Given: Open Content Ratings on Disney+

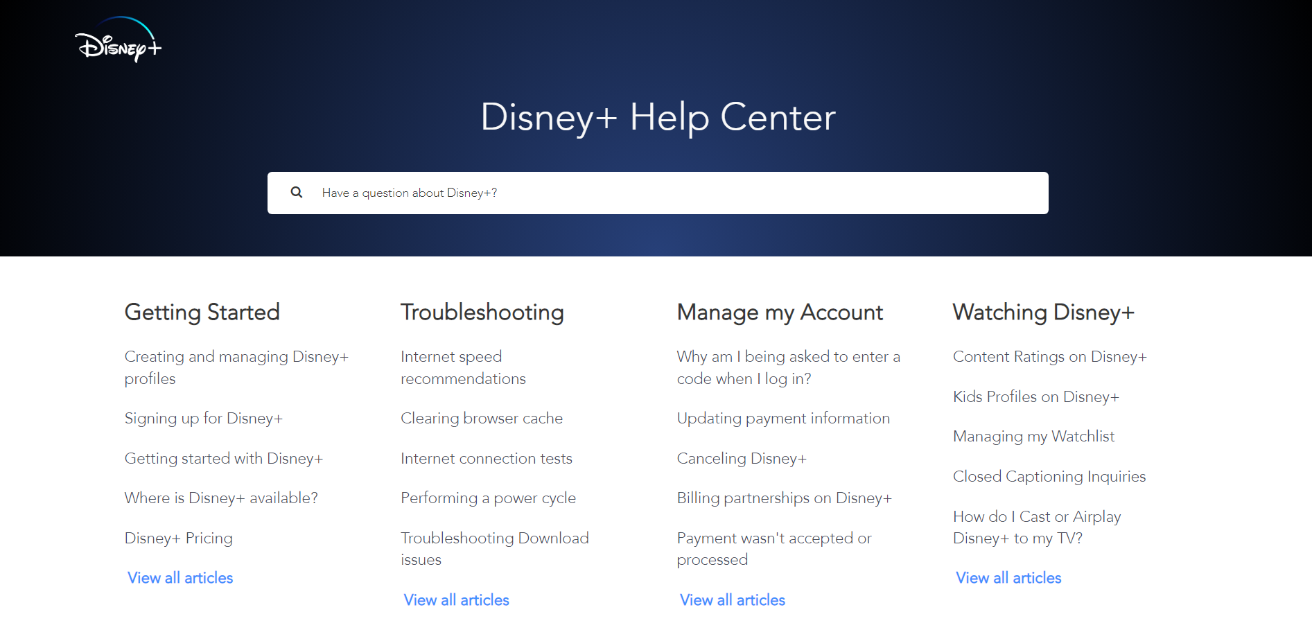Looking at the screenshot, I should [x=1051, y=356].
